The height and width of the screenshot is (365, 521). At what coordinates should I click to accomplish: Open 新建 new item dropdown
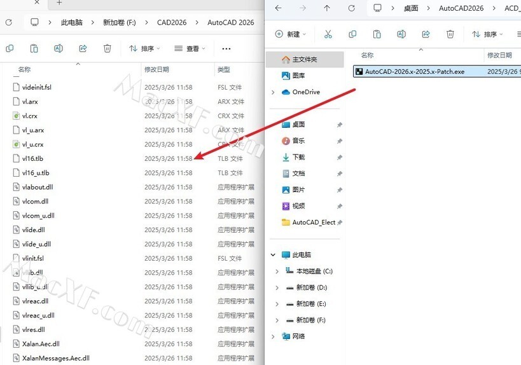(x=291, y=34)
